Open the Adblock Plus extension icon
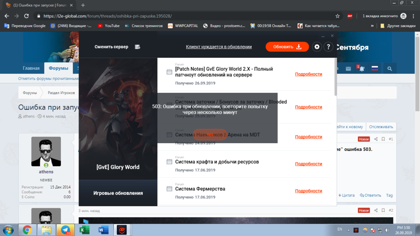 pyautogui.click(x=350, y=16)
